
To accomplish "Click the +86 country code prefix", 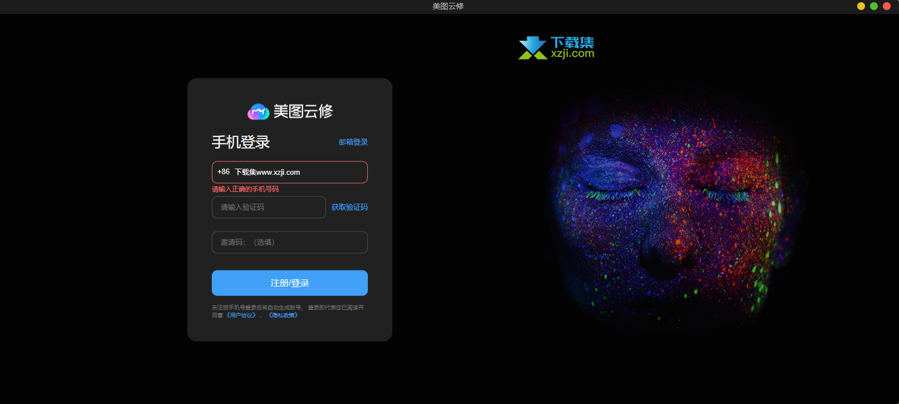I will 223,172.
